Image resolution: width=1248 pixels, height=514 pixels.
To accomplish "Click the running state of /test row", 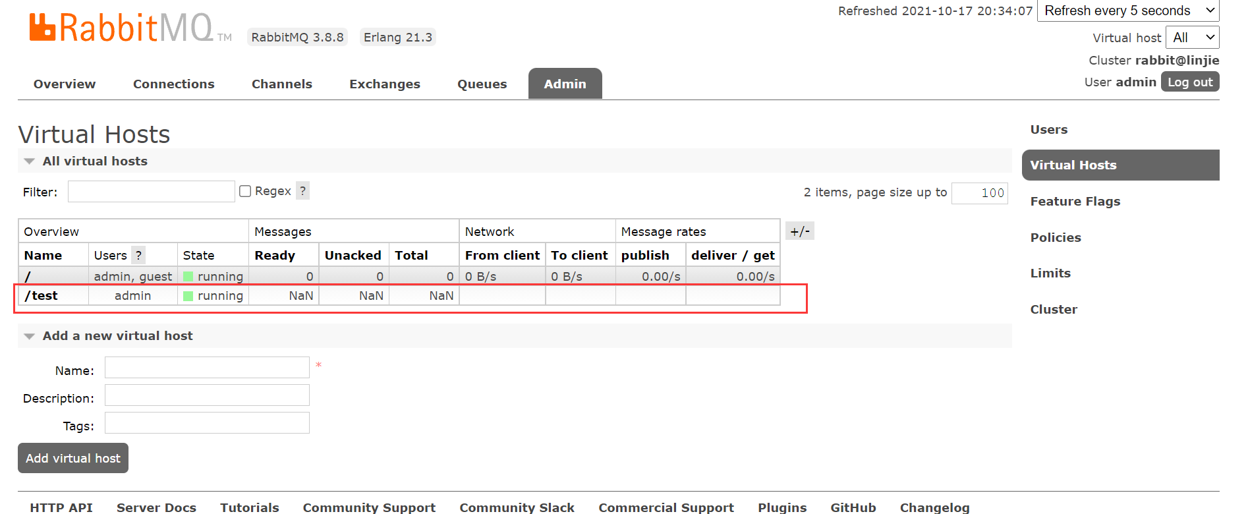I will (213, 296).
